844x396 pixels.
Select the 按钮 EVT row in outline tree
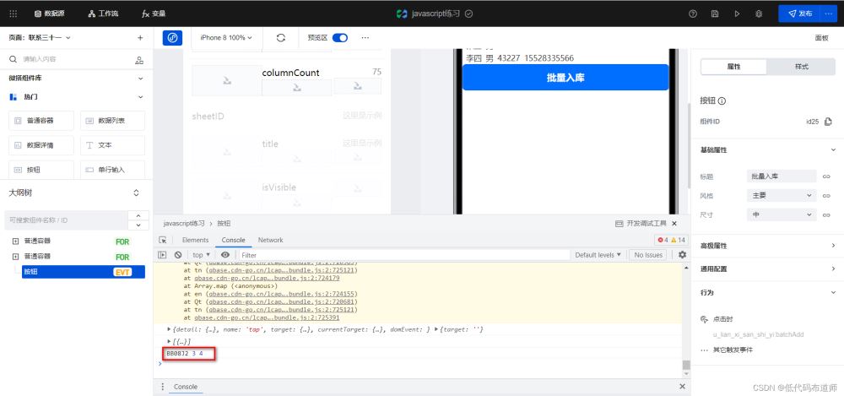coord(84,272)
